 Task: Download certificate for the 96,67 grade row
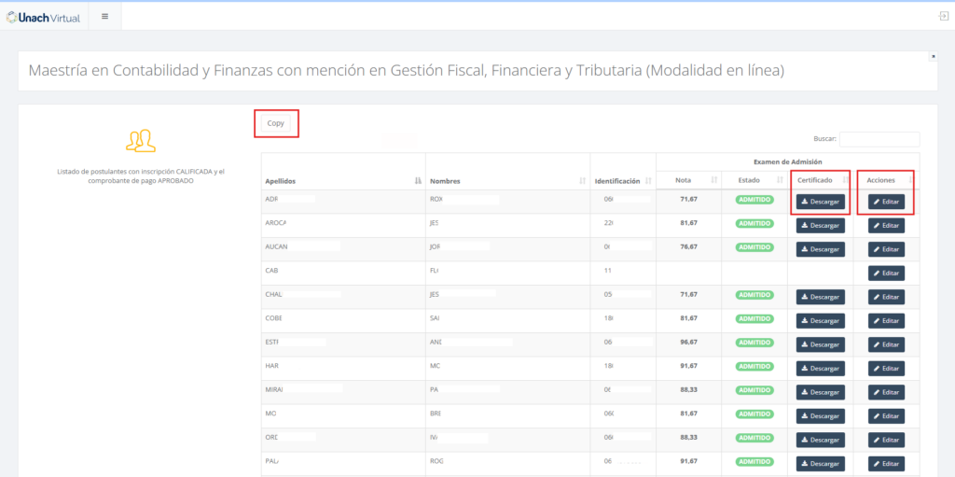[x=820, y=344]
